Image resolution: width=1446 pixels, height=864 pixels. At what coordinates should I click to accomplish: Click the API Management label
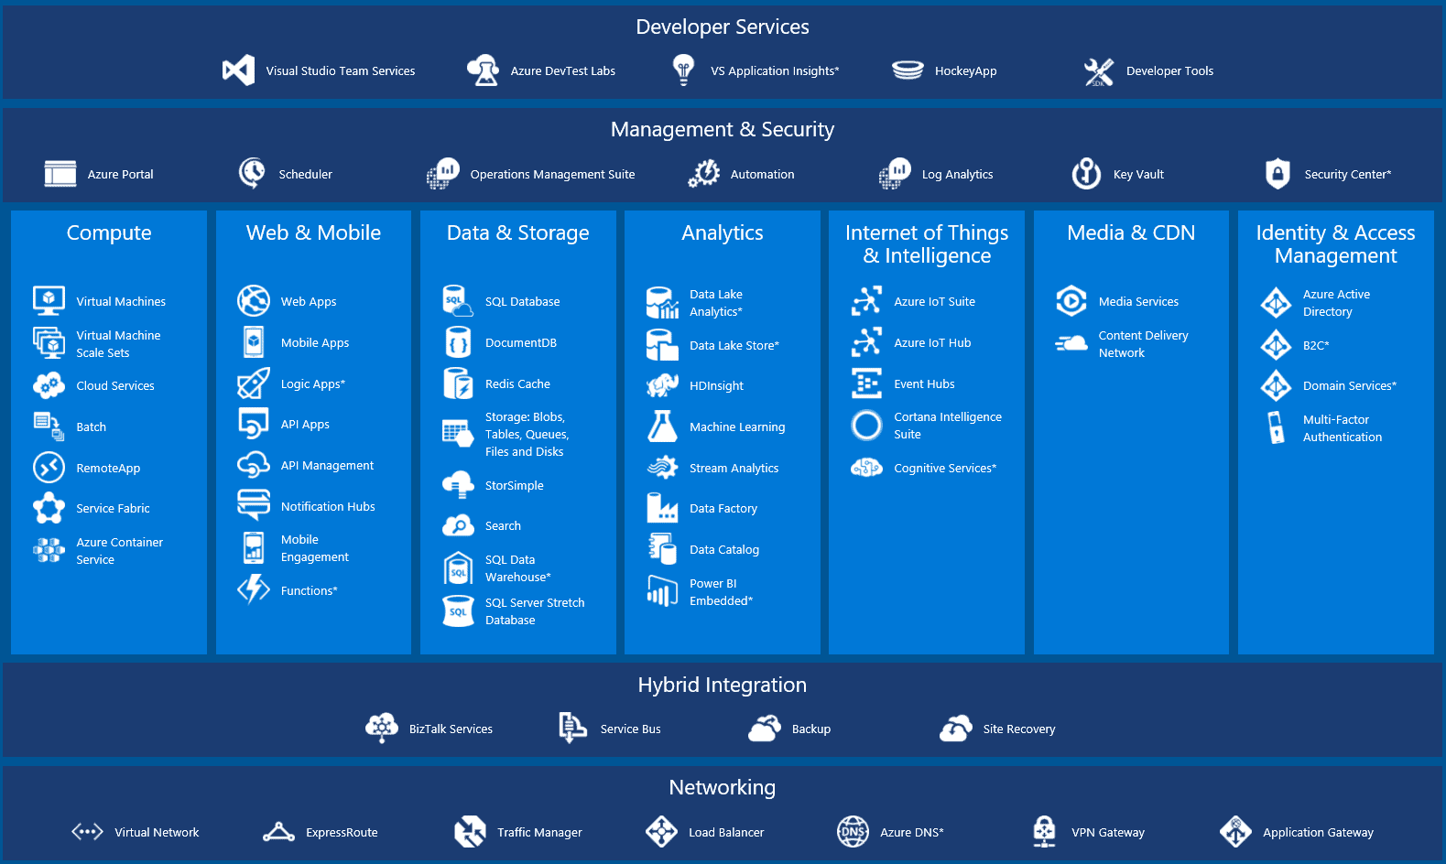[x=327, y=465]
